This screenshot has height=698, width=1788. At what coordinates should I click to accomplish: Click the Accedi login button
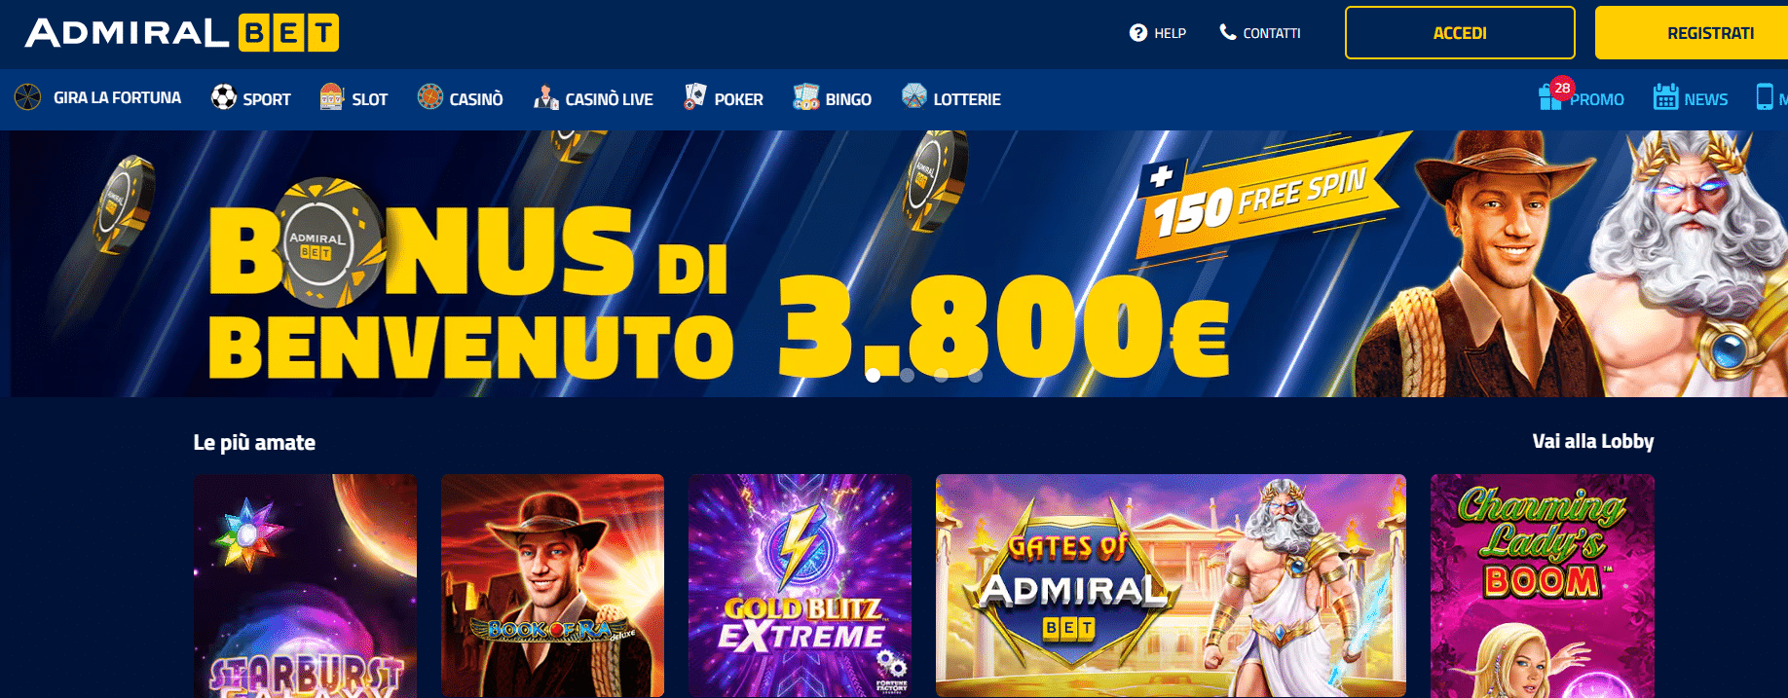coord(1460,33)
